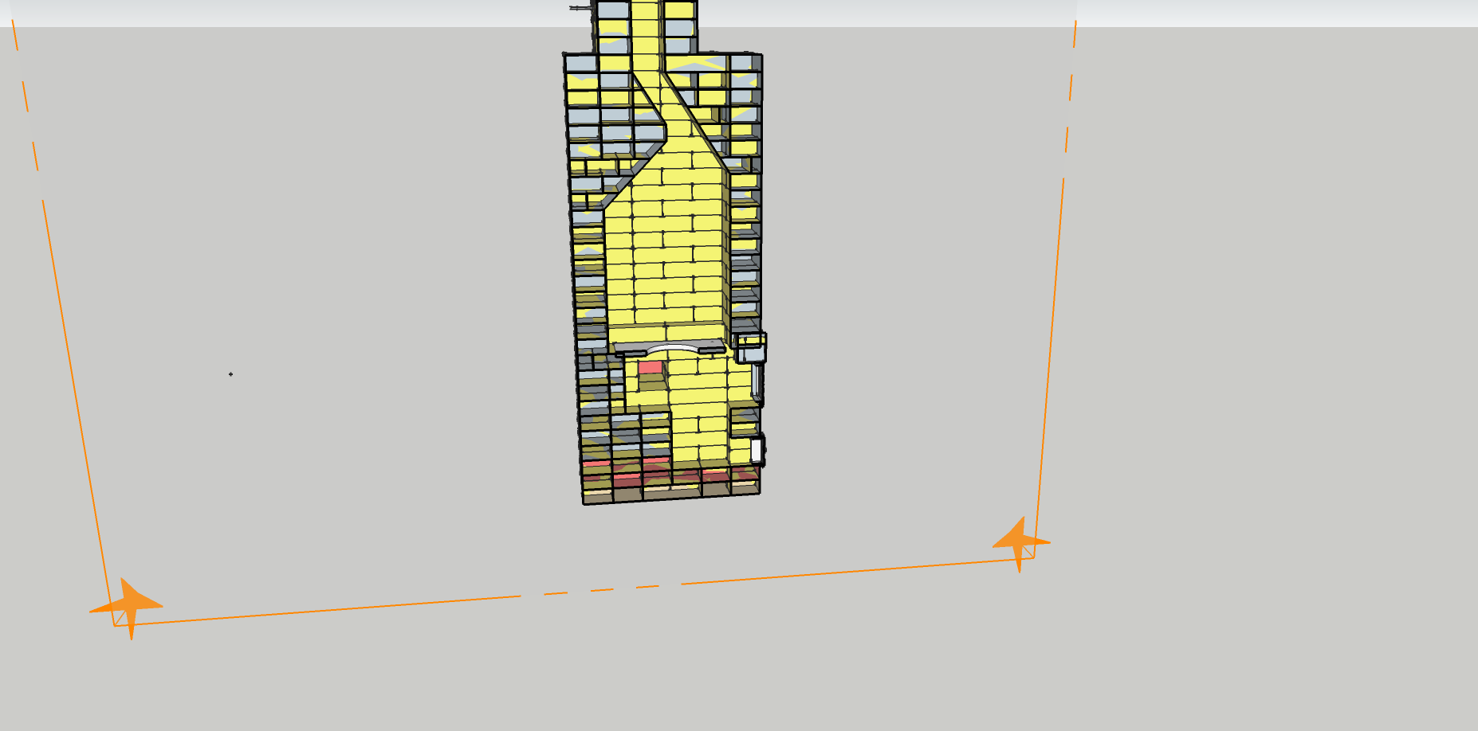Click the bottom-left orange section plane arrow
The image size is (1478, 731).
tap(128, 607)
